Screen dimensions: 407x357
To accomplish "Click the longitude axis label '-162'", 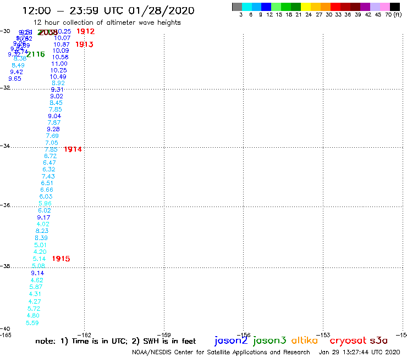I will [84, 335].
